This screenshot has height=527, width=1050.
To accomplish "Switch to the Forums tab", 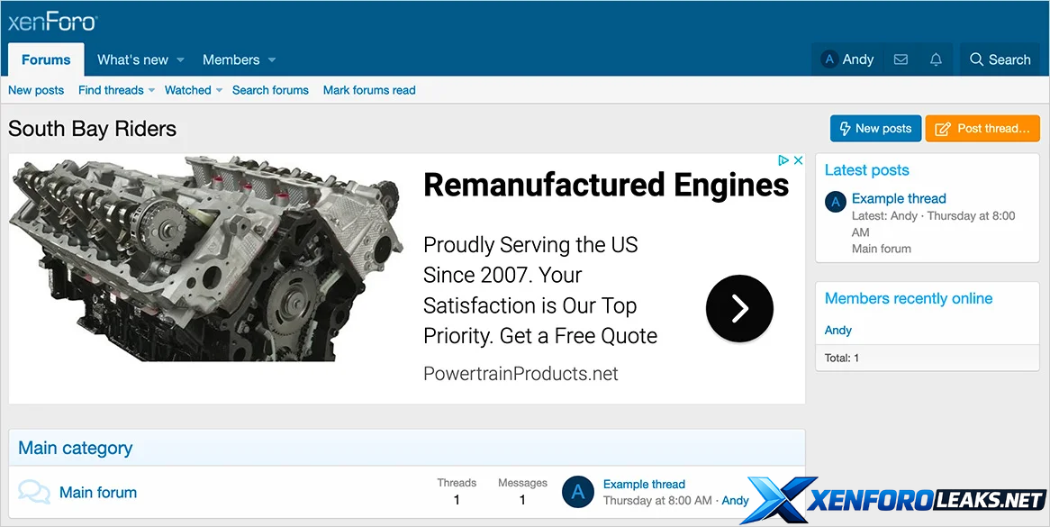I will (46, 59).
